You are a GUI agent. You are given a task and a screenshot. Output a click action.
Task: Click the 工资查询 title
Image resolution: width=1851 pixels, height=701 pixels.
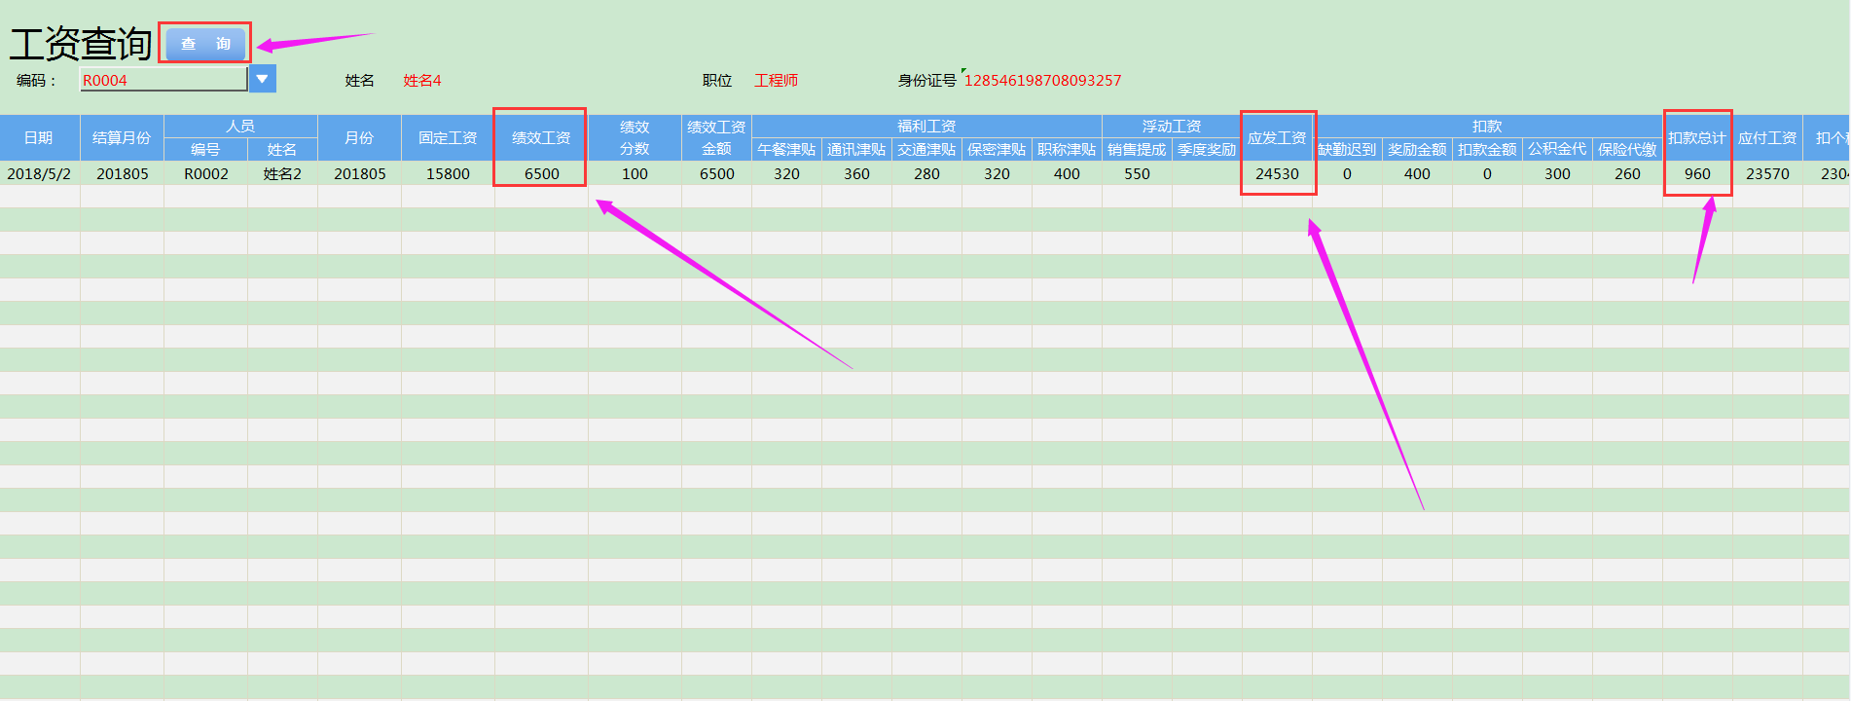(x=81, y=44)
